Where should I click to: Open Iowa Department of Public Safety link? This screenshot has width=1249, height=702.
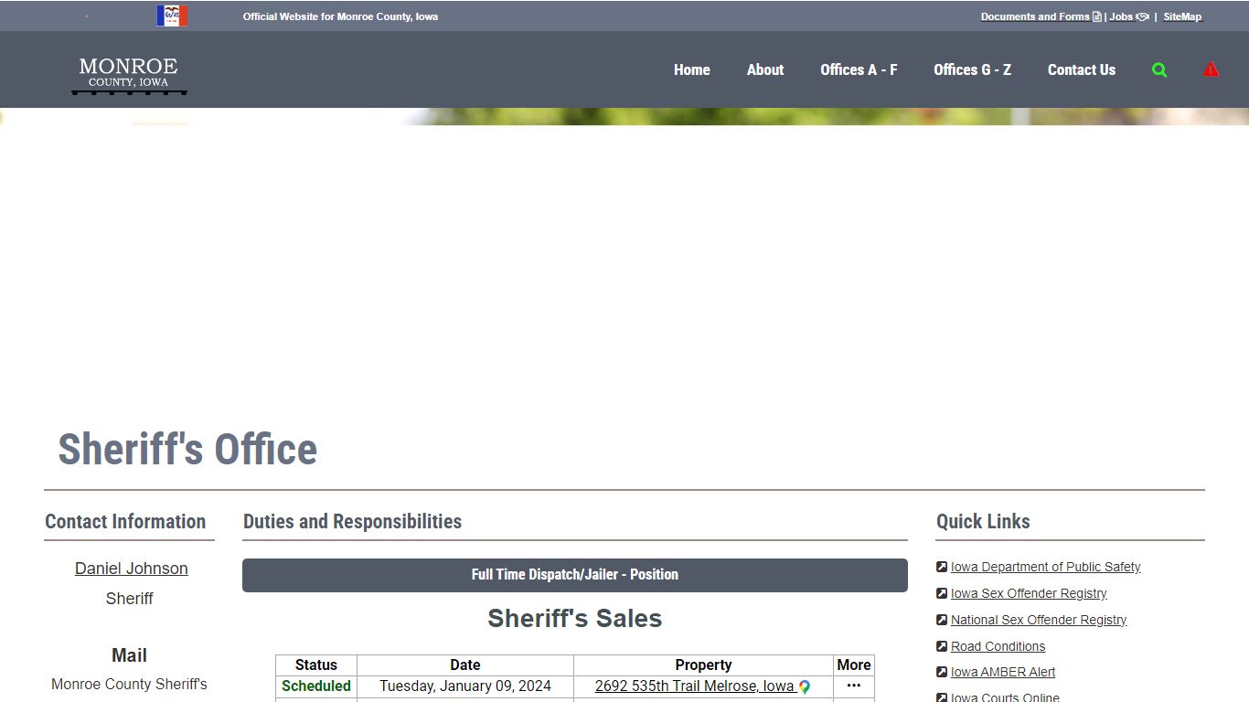1045,567
